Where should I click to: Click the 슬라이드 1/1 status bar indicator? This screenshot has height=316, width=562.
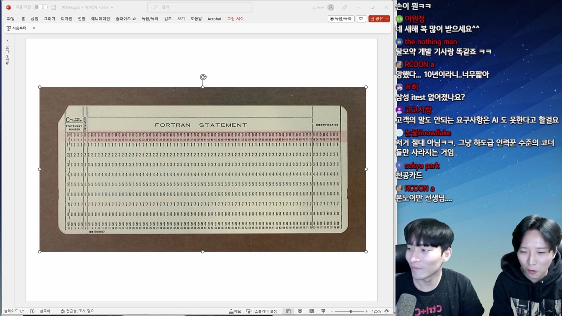(x=14, y=311)
